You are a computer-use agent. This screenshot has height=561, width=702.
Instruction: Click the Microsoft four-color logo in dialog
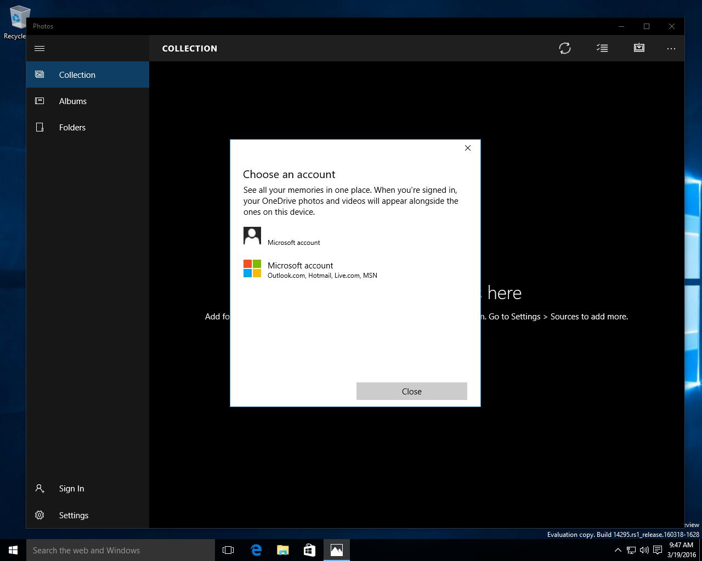click(252, 268)
